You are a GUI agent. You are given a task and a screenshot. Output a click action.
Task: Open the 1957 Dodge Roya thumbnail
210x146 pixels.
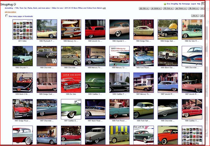(23, 109)
